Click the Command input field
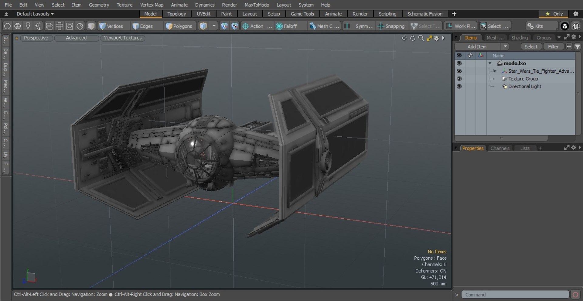 coord(515,295)
